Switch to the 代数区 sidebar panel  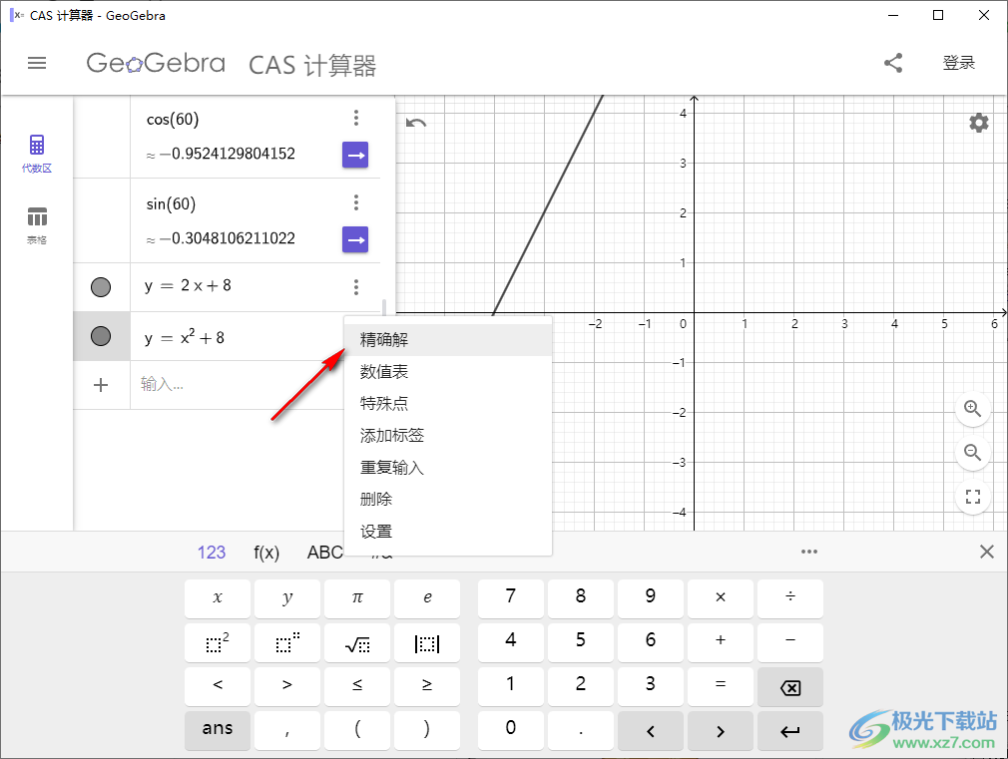(x=37, y=153)
